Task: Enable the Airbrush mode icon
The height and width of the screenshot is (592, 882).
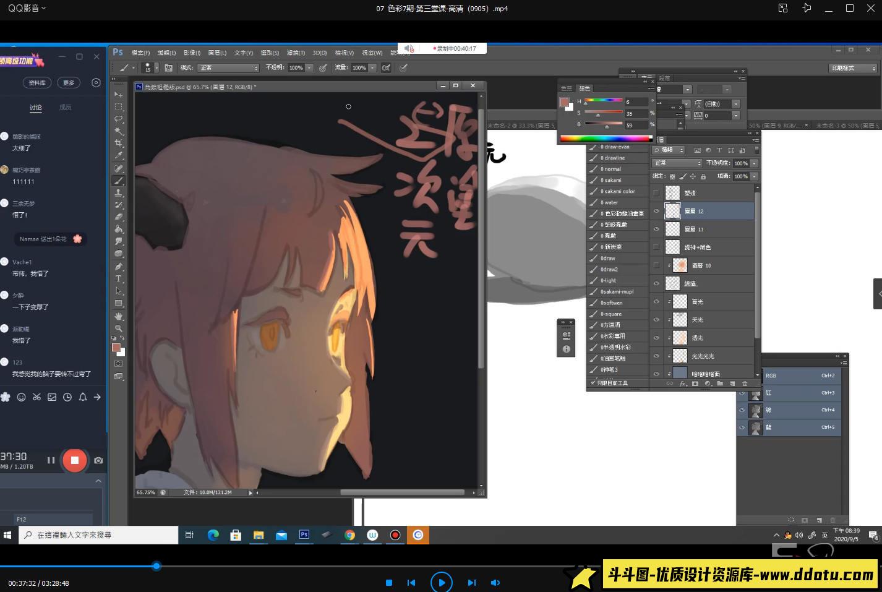Action: pyautogui.click(x=386, y=67)
